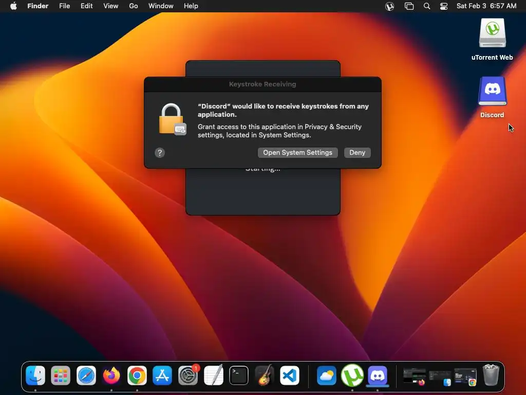Open the Apple menu

click(x=13, y=6)
